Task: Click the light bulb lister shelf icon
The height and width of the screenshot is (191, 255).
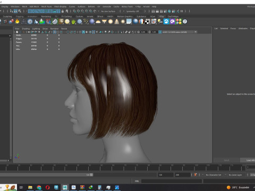Action: (160, 22)
